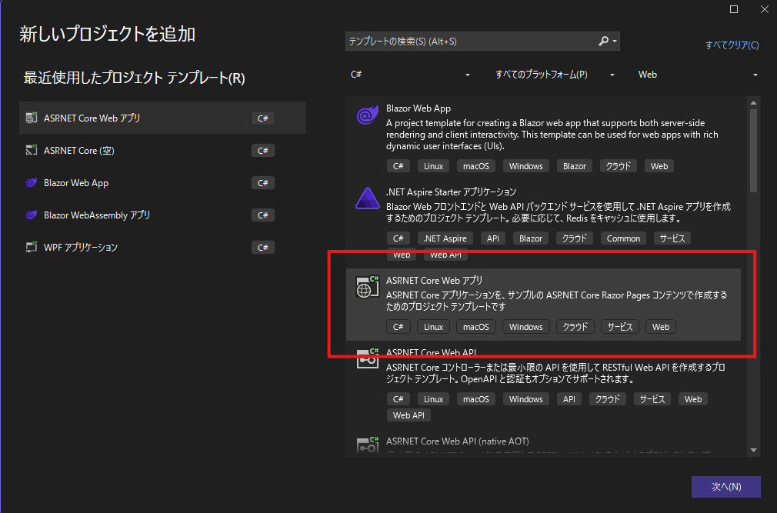Click Blazor tag under Blazor Web App
Viewport: 777px width, 513px height.
575,166
